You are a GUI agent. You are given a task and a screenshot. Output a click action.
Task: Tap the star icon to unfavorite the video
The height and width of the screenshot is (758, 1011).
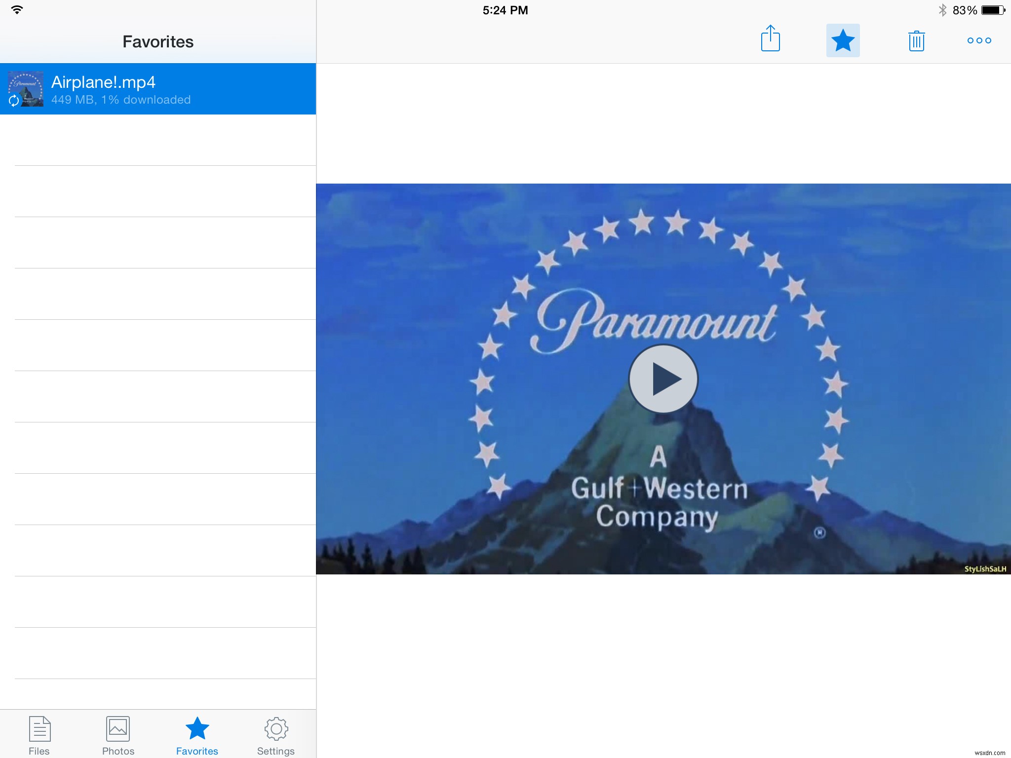point(843,39)
